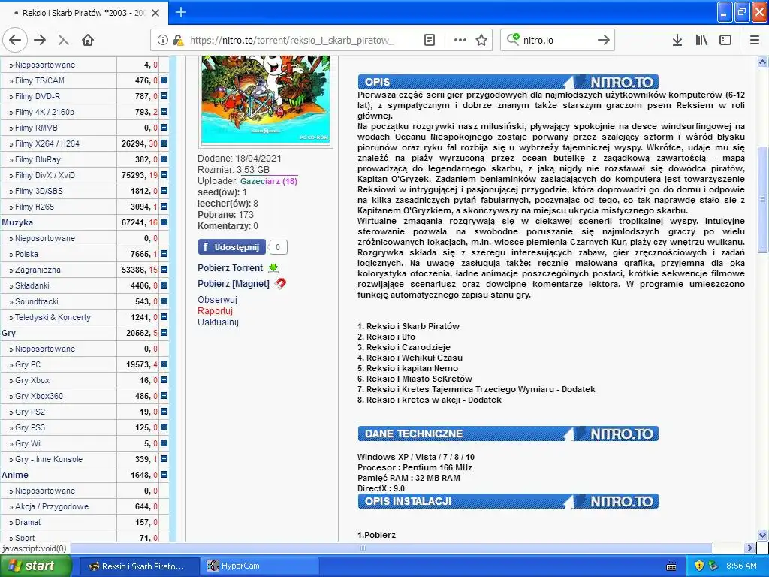
Task: Click the system clock showing 8:56 AM
Action: pos(741,566)
